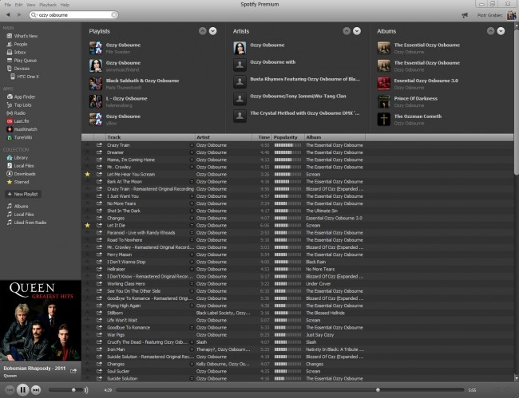Star the No More Tears track
The image size is (519, 398).
[87, 203]
